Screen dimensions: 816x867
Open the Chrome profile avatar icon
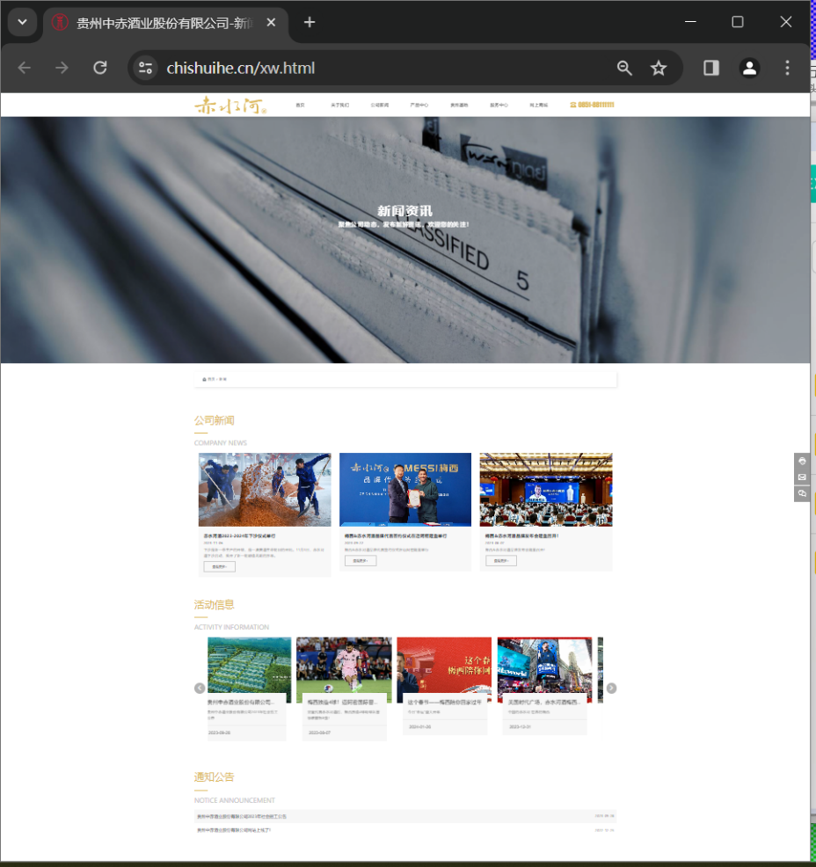coord(749,68)
